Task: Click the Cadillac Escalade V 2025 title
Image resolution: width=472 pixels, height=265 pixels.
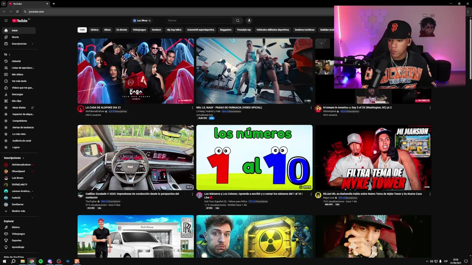Action: [132, 195]
